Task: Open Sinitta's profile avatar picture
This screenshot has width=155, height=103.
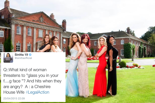Action: (8, 58)
